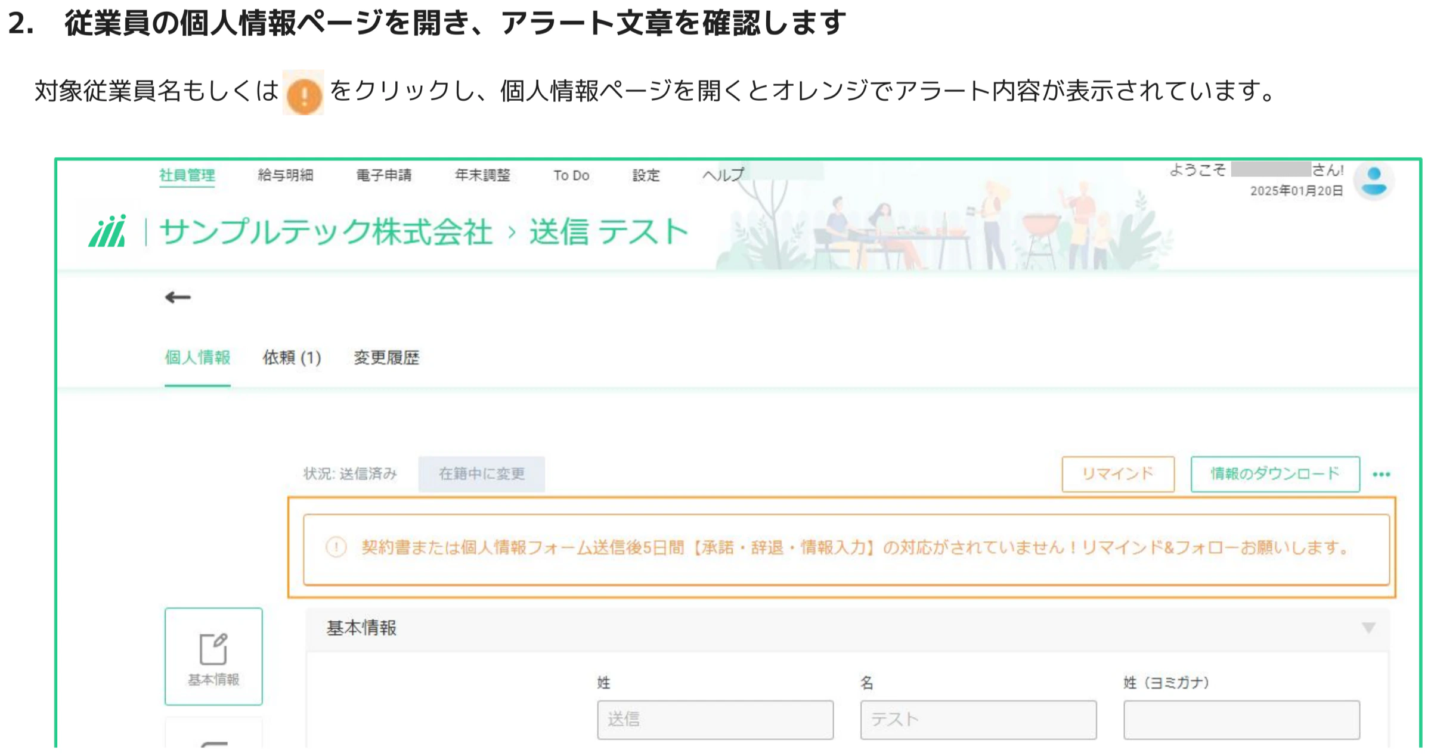Open the ヘルプ menu
The height and width of the screenshot is (756, 1431).
[x=723, y=175]
